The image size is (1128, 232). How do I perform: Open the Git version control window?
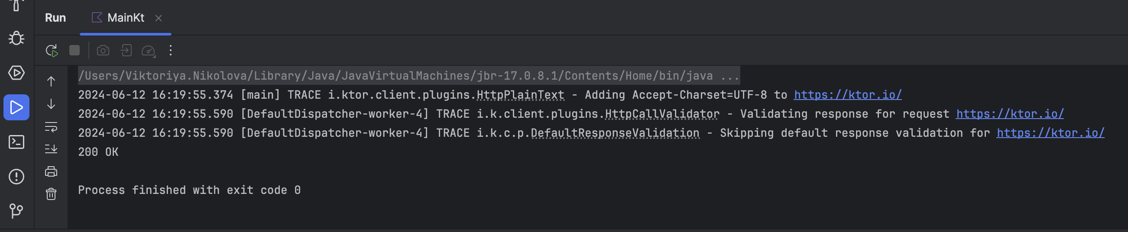[x=16, y=211]
